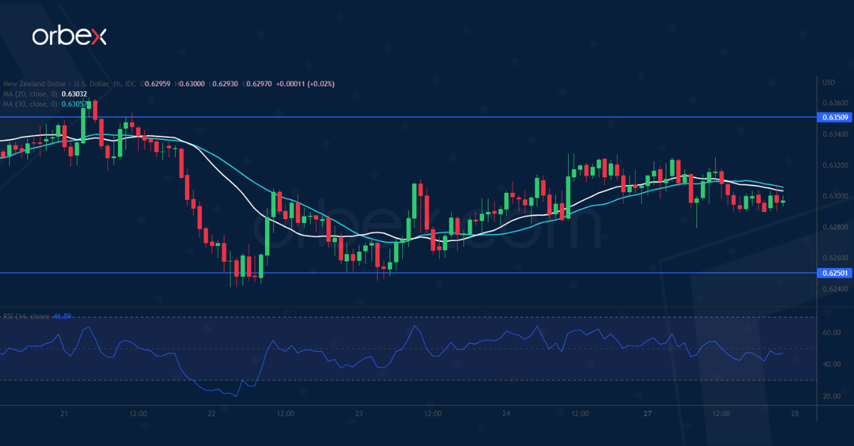The width and height of the screenshot is (854, 446).
Task: Click the 0.62501 support price tag
Action: [x=834, y=273]
